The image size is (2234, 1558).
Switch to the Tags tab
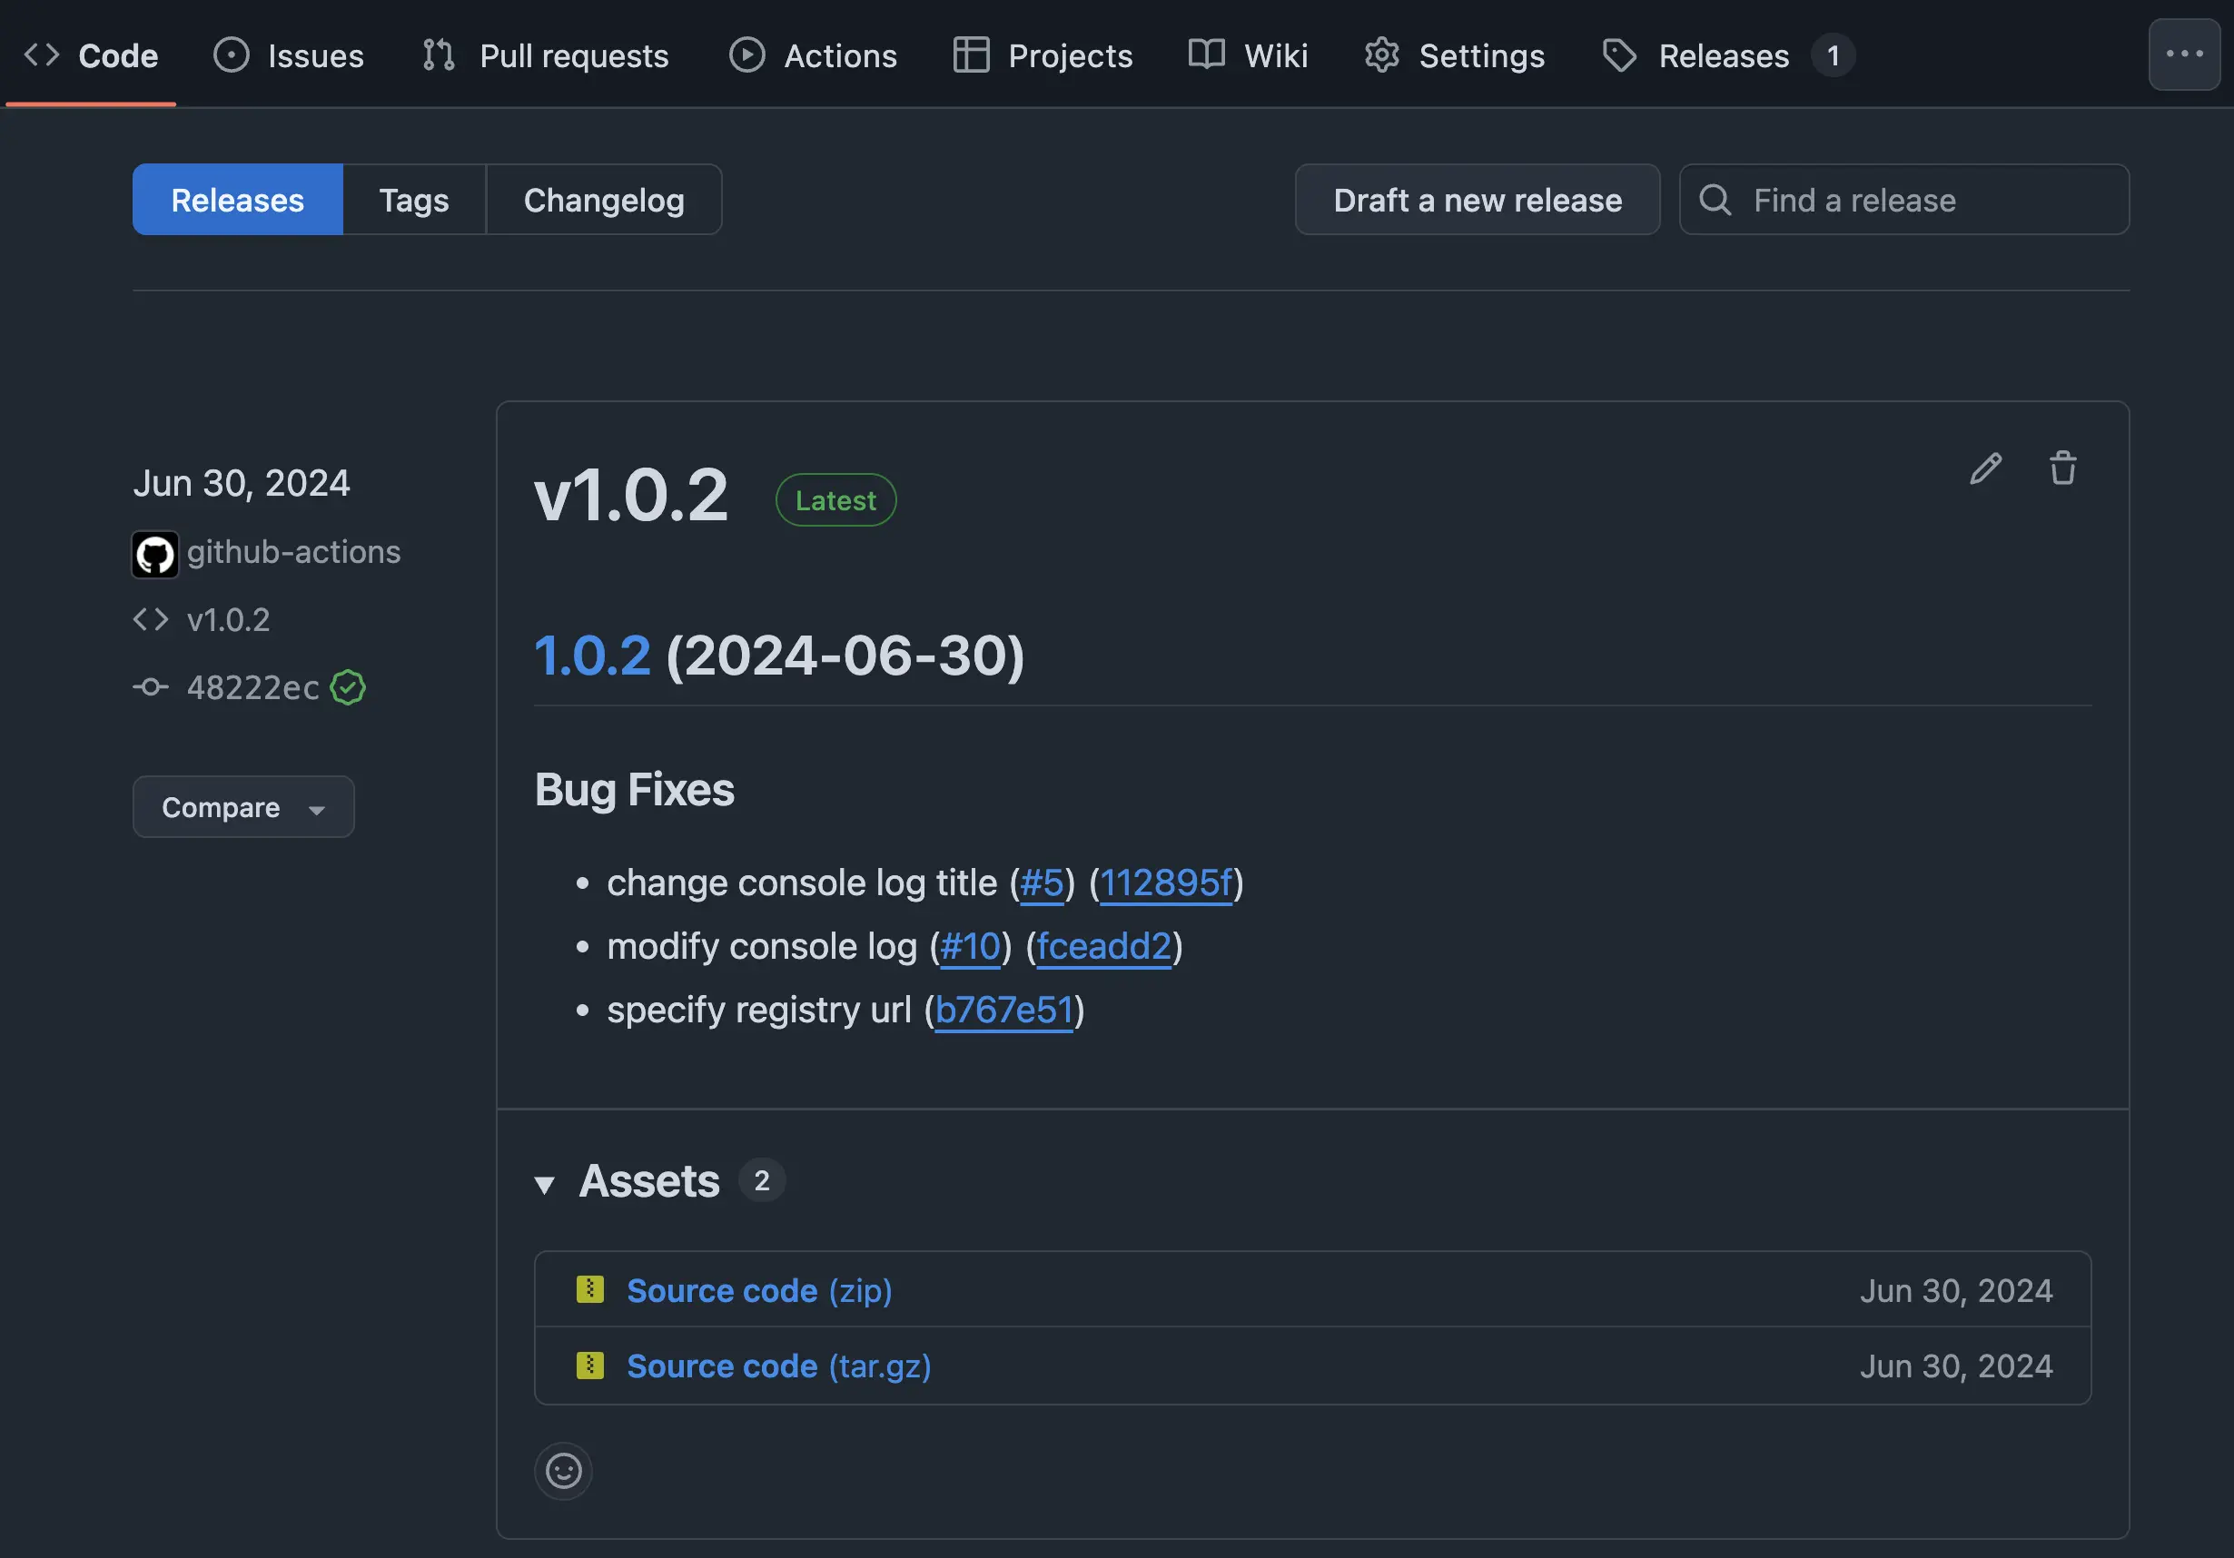(413, 201)
